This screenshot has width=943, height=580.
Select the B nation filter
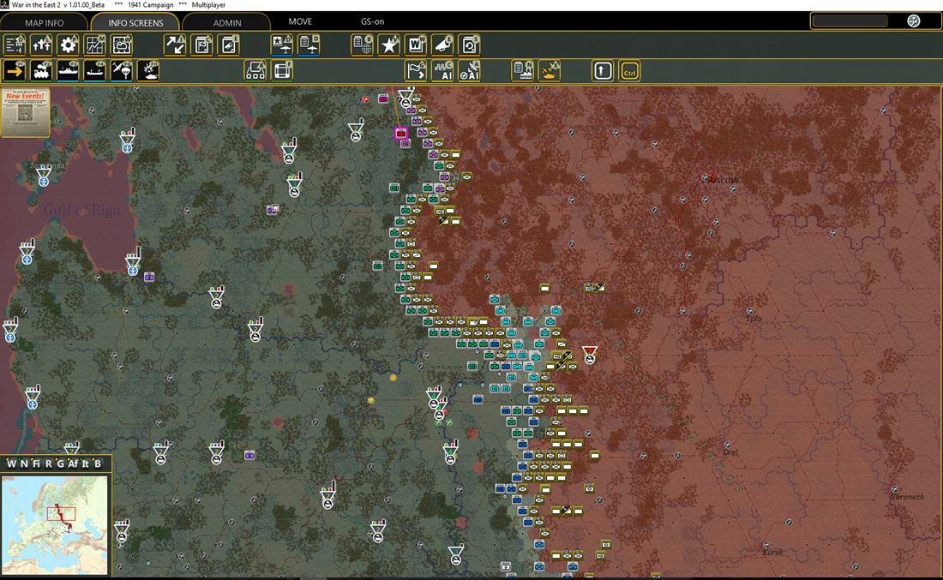coord(98,463)
